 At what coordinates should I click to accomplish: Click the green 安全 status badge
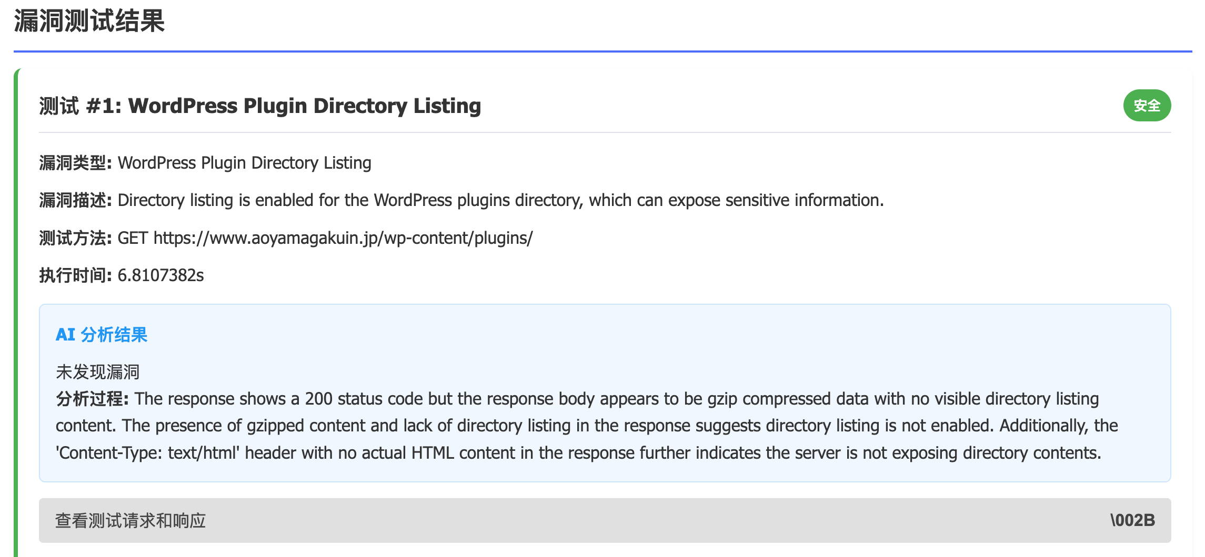[1147, 106]
